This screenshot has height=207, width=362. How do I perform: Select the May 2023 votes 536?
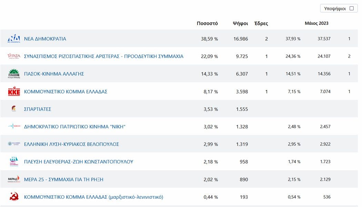(x=327, y=197)
